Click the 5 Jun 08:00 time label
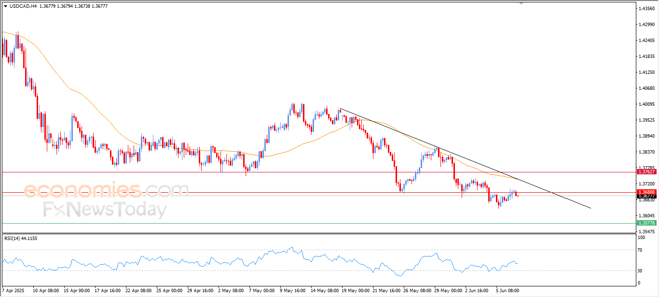This screenshot has width=659, height=297. pos(507,291)
